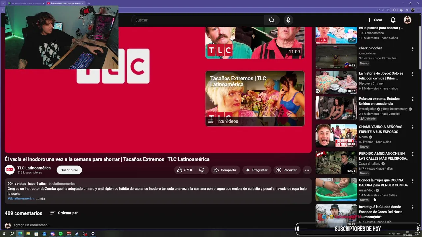The image size is (422, 237).
Task: Click the Crear button
Action: point(375,20)
